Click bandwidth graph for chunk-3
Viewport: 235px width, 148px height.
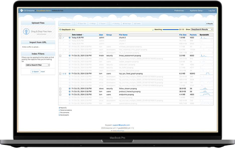(x=206, y=38)
